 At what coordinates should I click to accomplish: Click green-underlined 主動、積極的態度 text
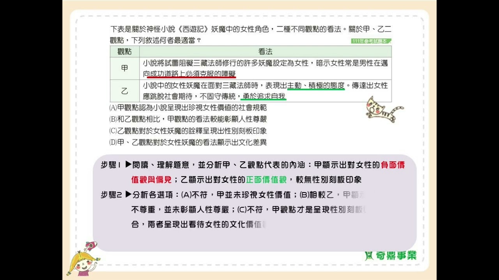pyautogui.click(x=316, y=86)
